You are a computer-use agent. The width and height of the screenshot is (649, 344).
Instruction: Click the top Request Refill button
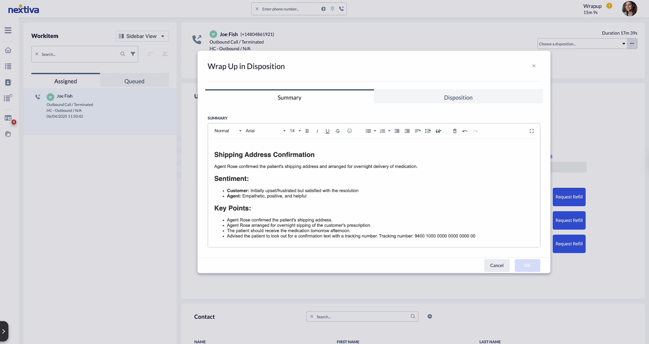coord(569,197)
